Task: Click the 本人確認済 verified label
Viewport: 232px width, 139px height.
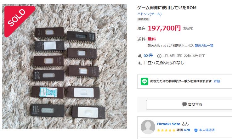Action: pos(207,130)
